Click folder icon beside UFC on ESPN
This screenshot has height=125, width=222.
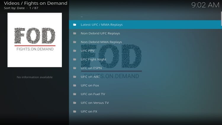point(75,68)
